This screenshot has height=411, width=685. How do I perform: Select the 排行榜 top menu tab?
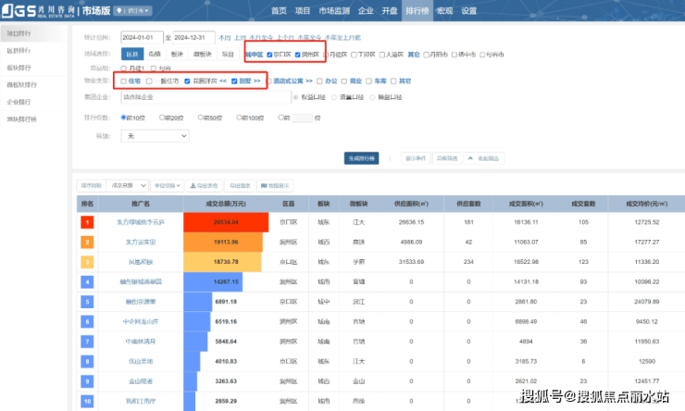(417, 11)
